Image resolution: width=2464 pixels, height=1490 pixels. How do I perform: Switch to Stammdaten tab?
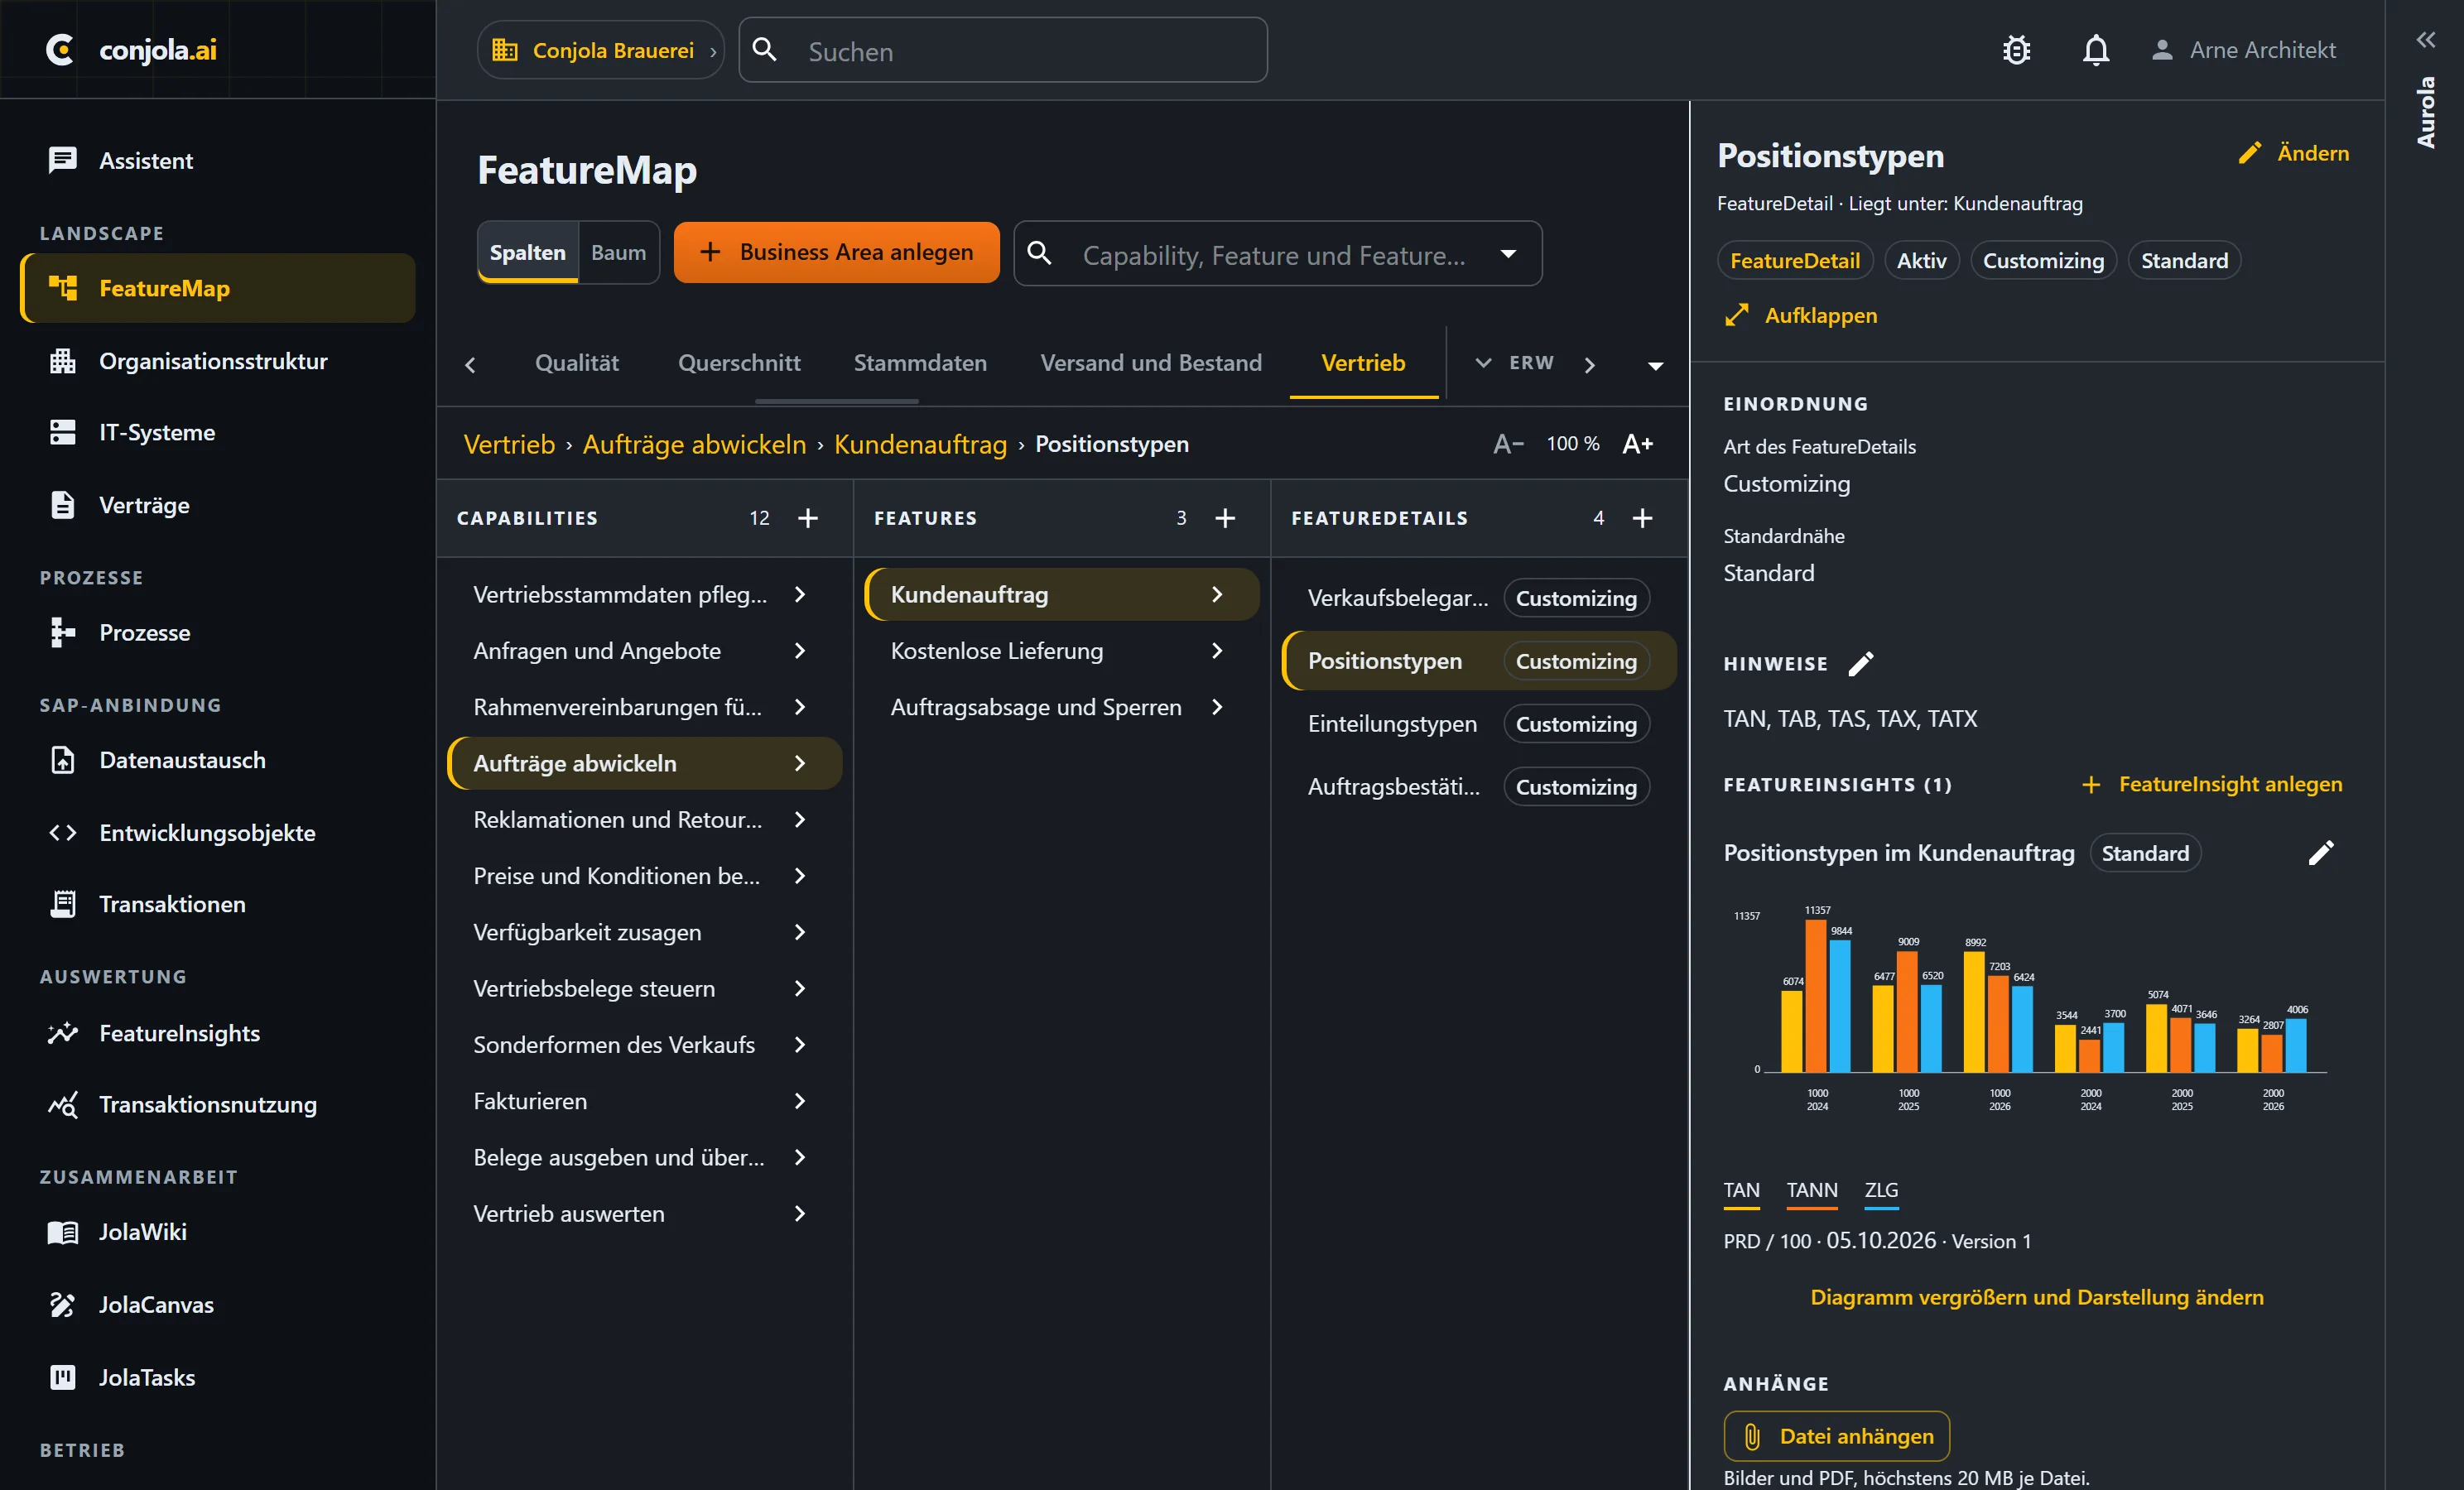tap(920, 363)
